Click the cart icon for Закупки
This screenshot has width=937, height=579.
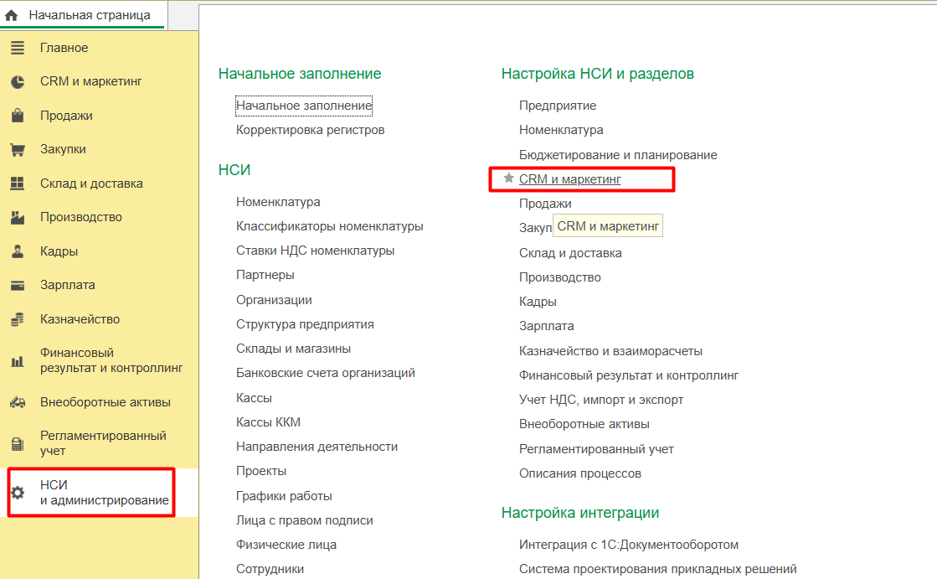pyautogui.click(x=18, y=149)
